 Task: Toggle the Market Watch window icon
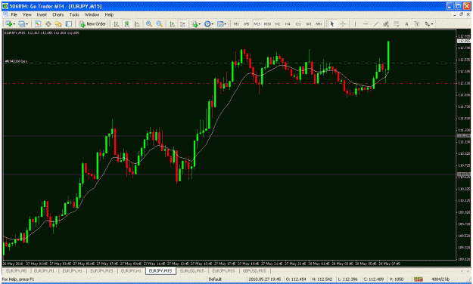38,23
